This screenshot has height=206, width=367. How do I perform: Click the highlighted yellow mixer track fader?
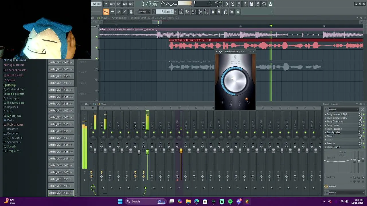tap(181, 151)
